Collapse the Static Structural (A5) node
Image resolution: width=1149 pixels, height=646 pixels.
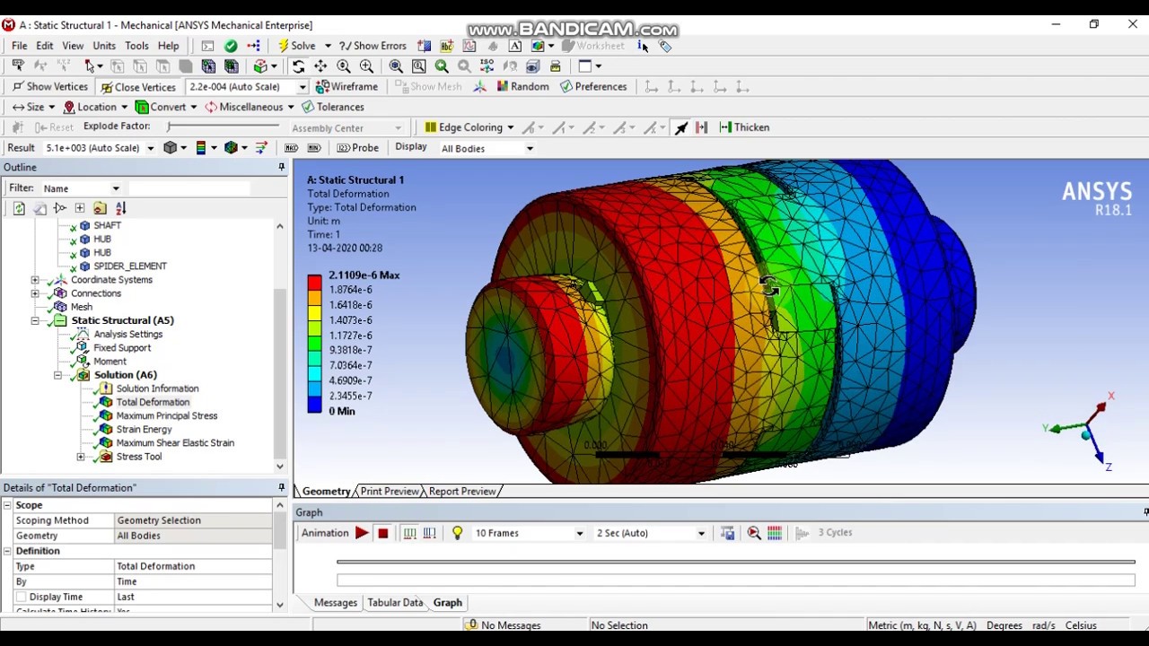tap(35, 320)
